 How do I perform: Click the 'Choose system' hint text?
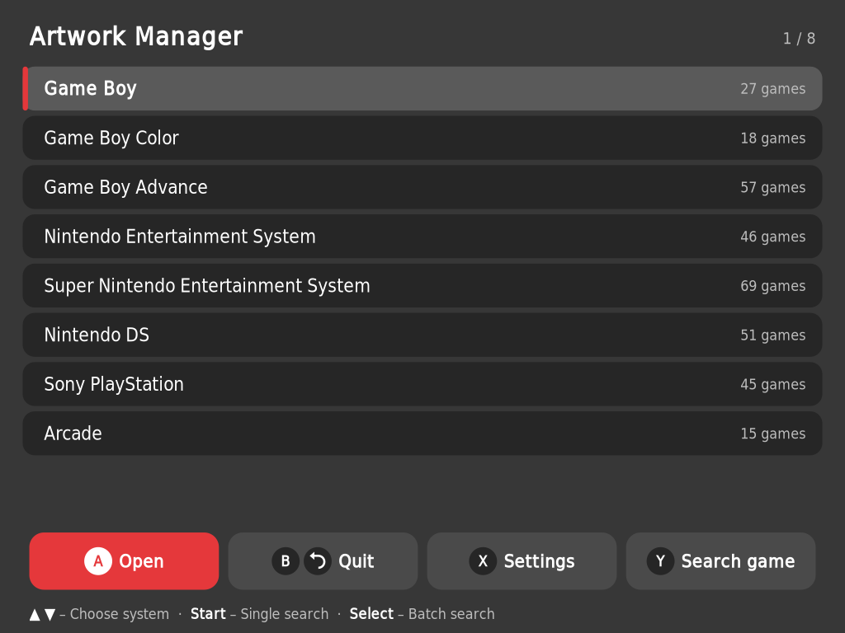pos(119,614)
